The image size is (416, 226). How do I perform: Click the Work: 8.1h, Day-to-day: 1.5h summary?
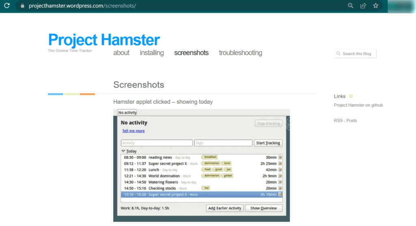point(145,208)
